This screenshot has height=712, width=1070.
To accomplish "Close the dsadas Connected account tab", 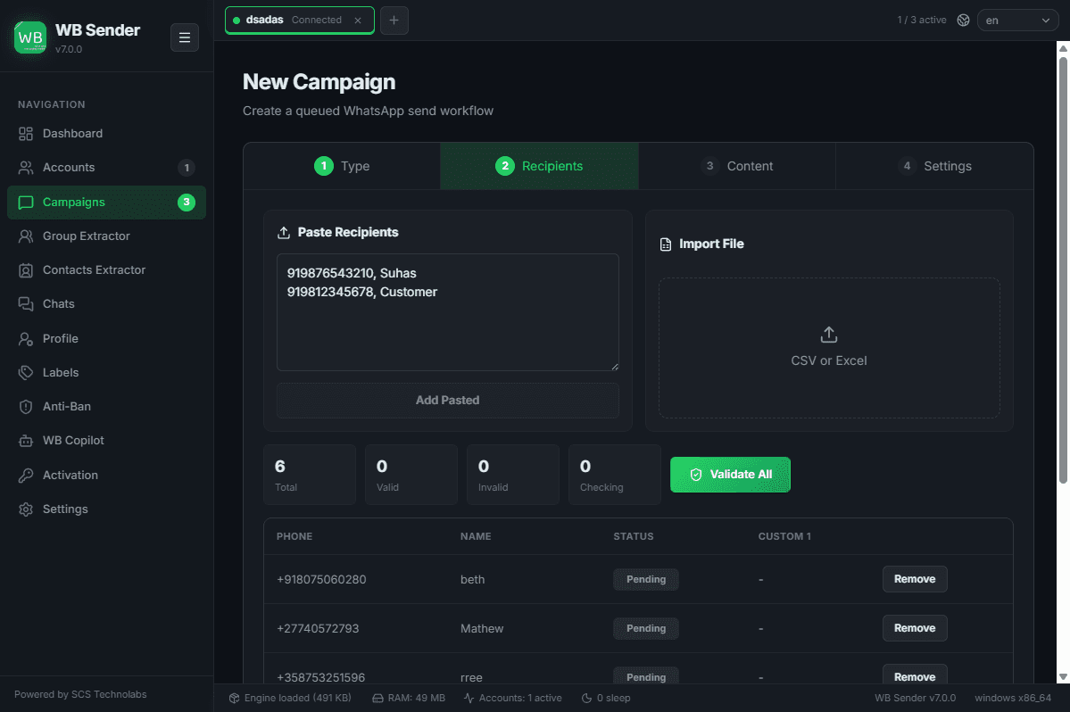I will point(358,21).
